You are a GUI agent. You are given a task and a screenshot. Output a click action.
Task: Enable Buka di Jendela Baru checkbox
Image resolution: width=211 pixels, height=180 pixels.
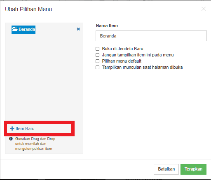click(97, 49)
